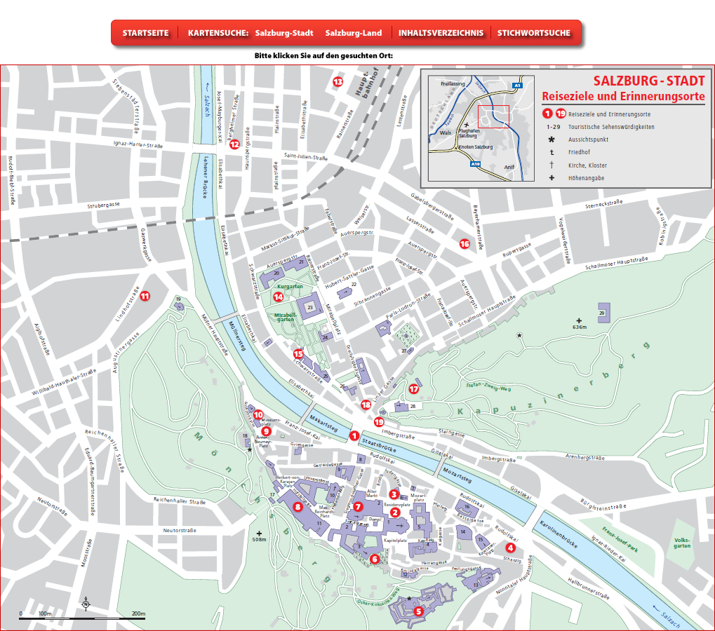
Task: Open the STICHWORTSUCHE keyword search
Action: (x=533, y=33)
